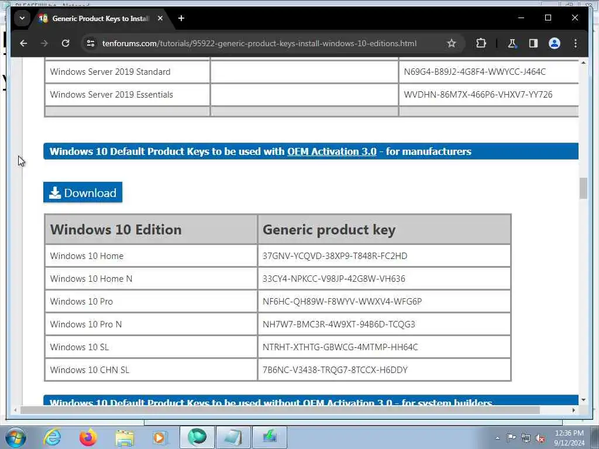The width and height of the screenshot is (599, 449).
Task: Click the Windows Server 2019 Standard key
Action: tap(474, 72)
